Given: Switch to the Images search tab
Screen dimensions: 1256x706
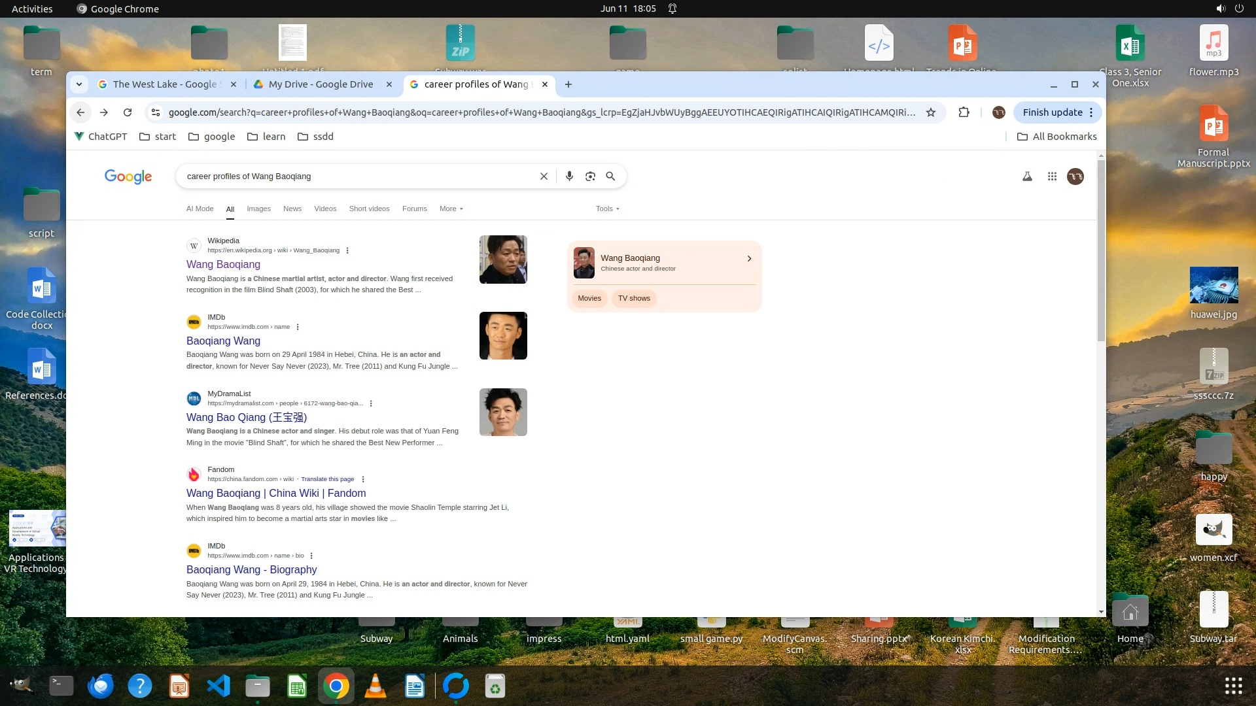Looking at the screenshot, I should (258, 209).
